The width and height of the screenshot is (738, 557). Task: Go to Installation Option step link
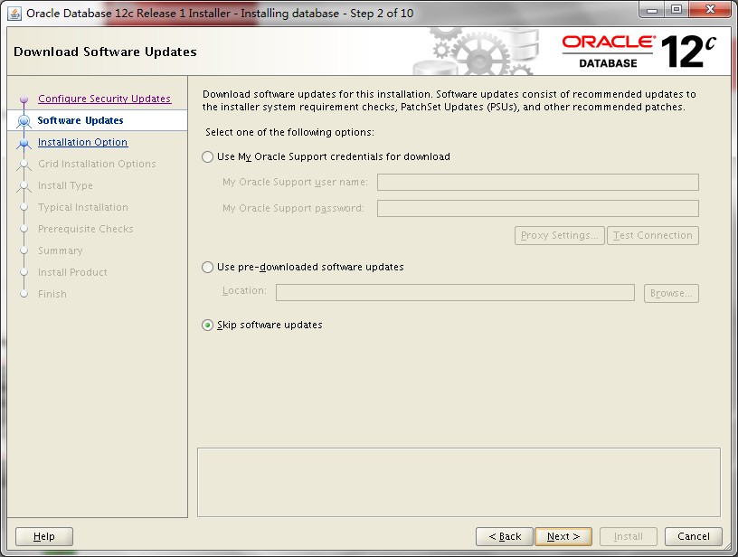pyautogui.click(x=82, y=142)
